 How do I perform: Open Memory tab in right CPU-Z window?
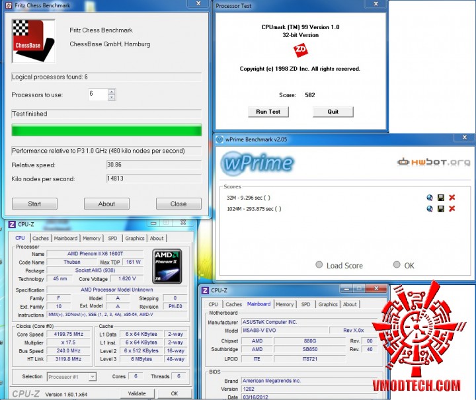coord(285,304)
